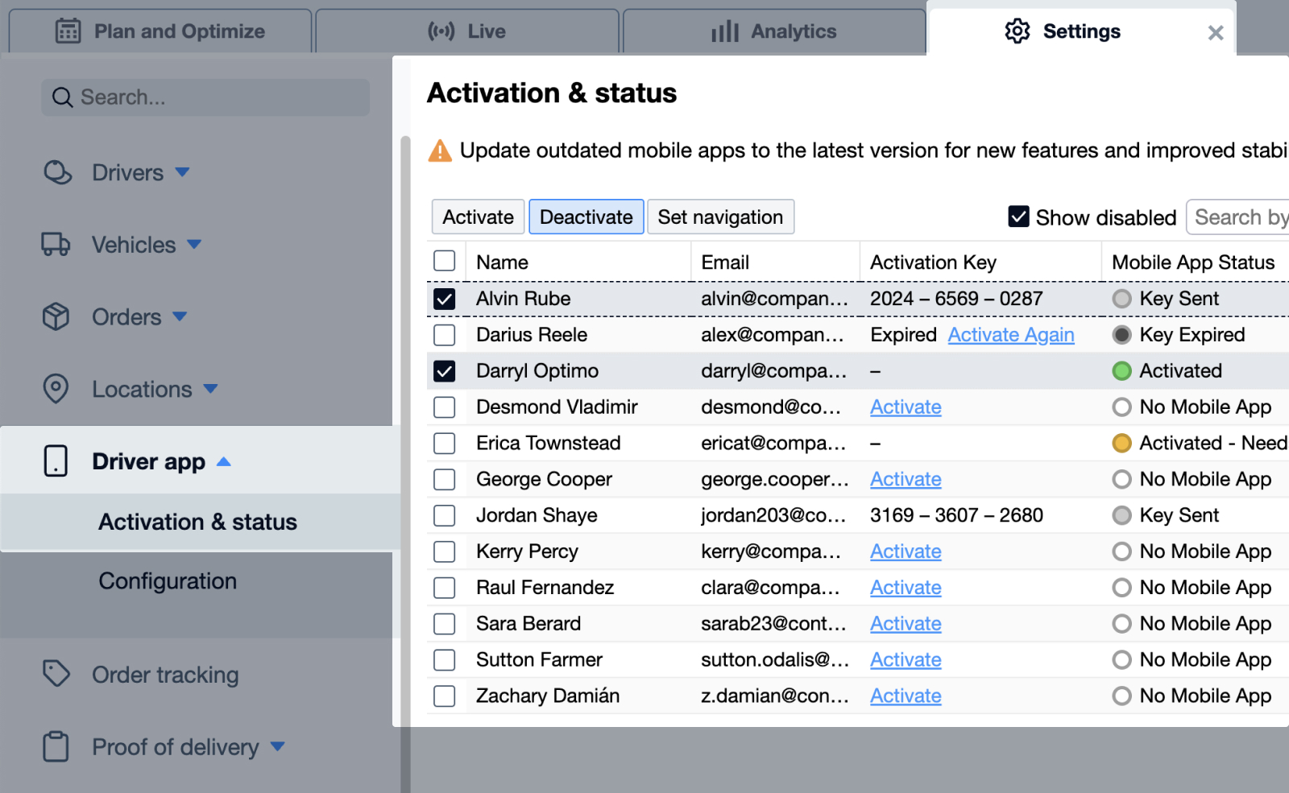The height and width of the screenshot is (793, 1289).
Task: Click the No Mobile App status dot for Kerry Percy
Action: click(1121, 551)
